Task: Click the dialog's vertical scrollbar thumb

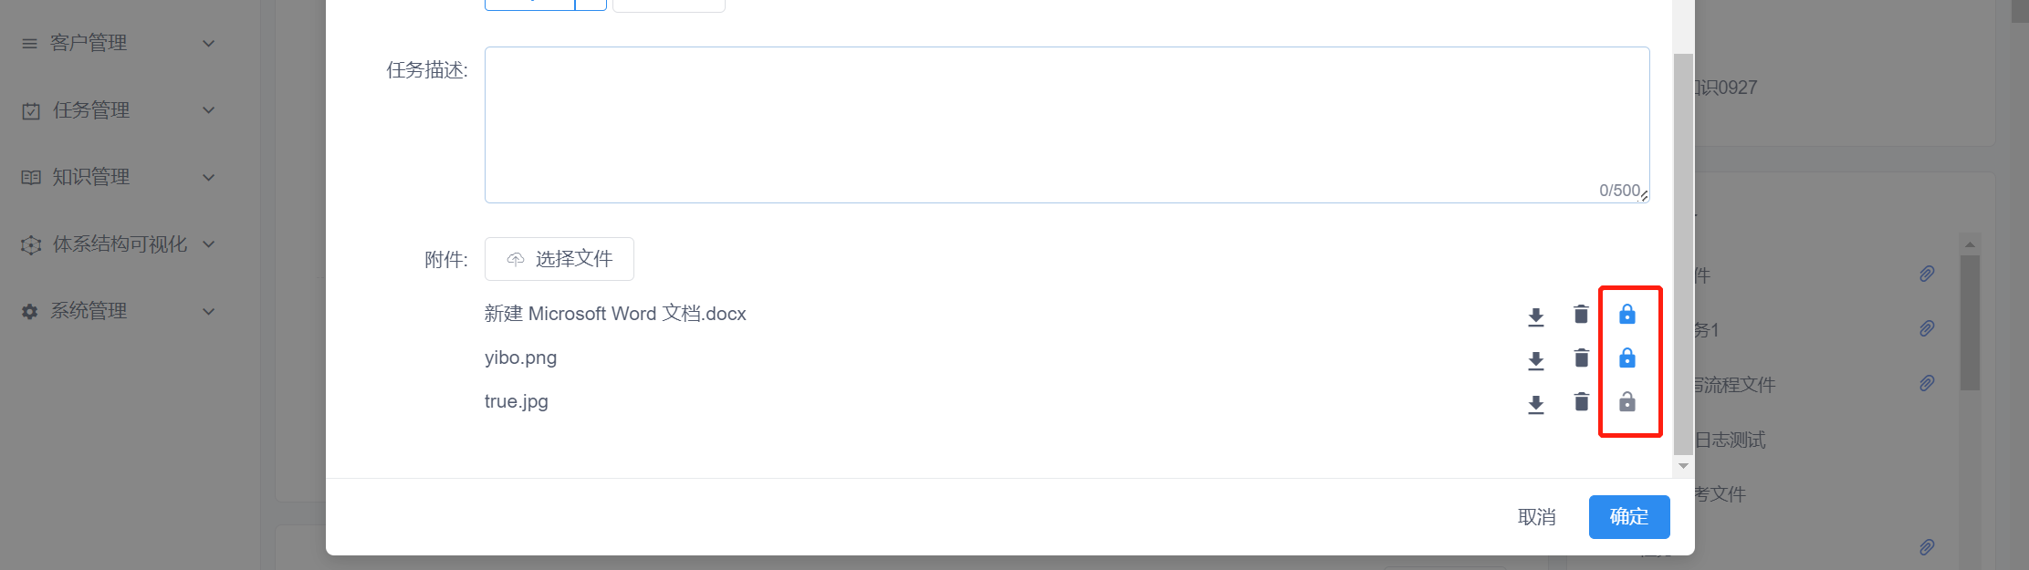Action: pos(1683,254)
